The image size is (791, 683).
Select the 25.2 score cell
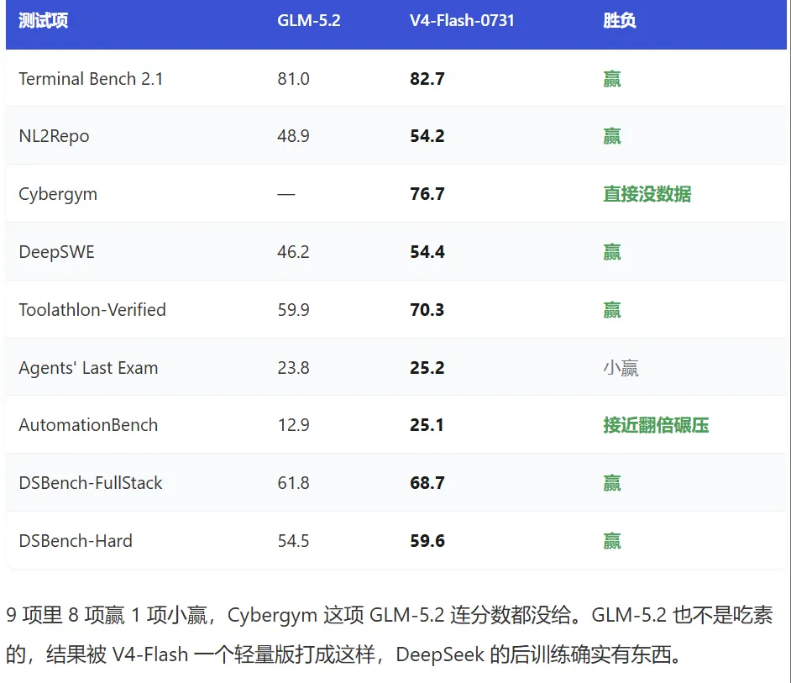pyautogui.click(x=427, y=367)
